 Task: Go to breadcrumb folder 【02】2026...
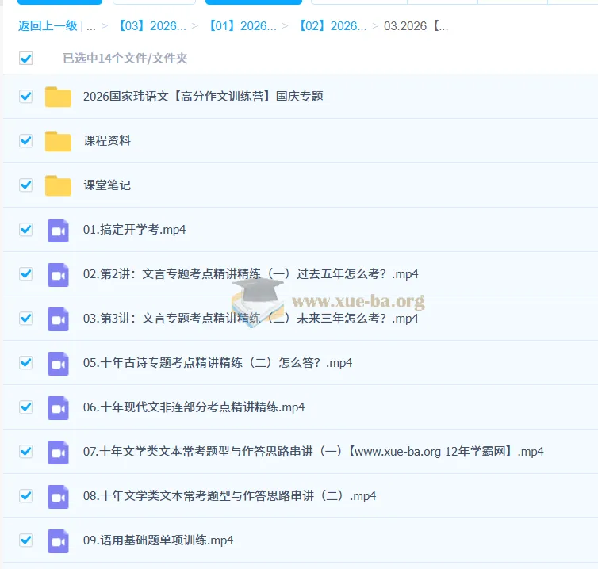click(332, 26)
